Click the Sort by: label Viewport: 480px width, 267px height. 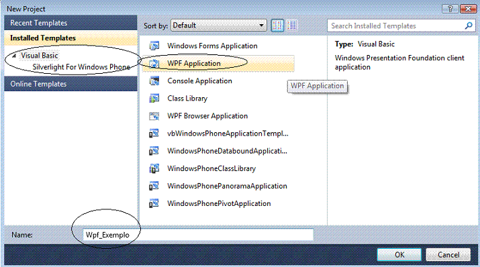click(x=156, y=25)
